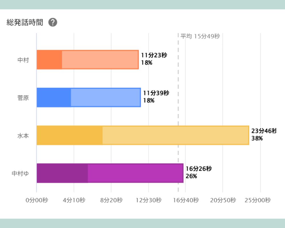Click the 11分23秒 18% value label

(154, 59)
